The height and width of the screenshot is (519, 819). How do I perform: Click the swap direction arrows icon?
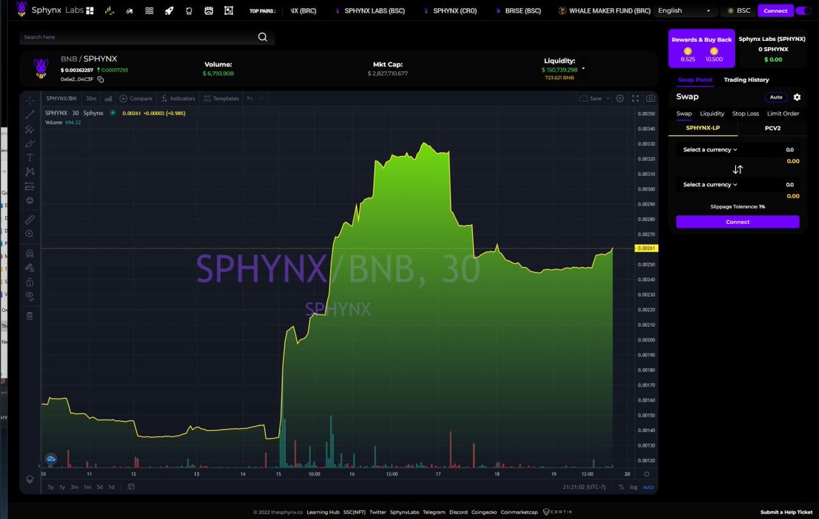[738, 169]
